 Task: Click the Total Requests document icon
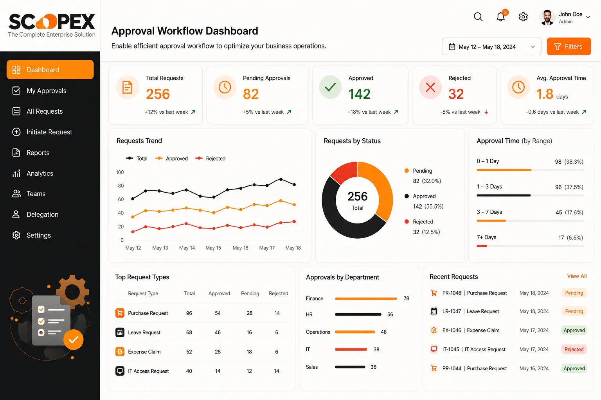128,87
